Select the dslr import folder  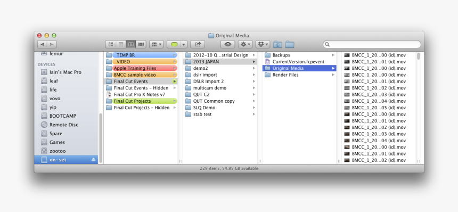coord(220,75)
